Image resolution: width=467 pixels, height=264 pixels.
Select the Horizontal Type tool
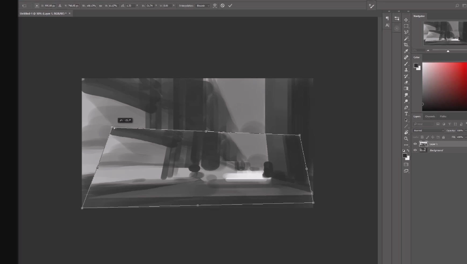[x=406, y=114]
